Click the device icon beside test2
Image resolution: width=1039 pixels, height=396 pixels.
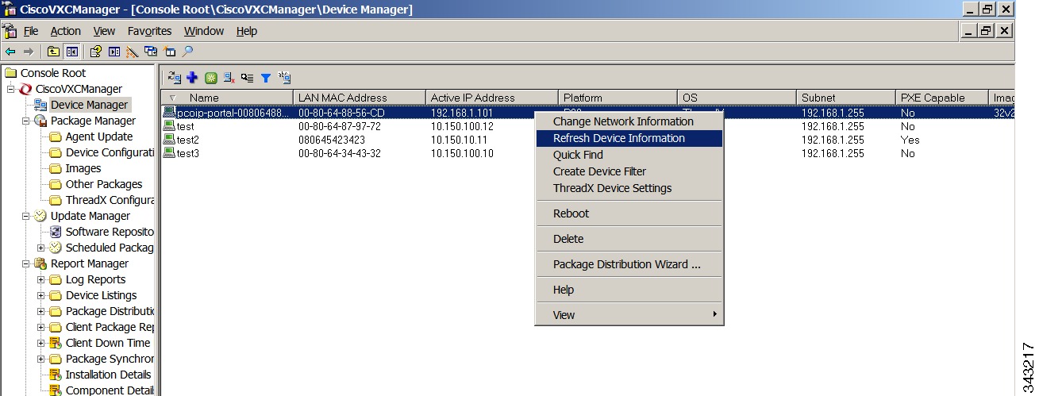pyautogui.click(x=169, y=140)
